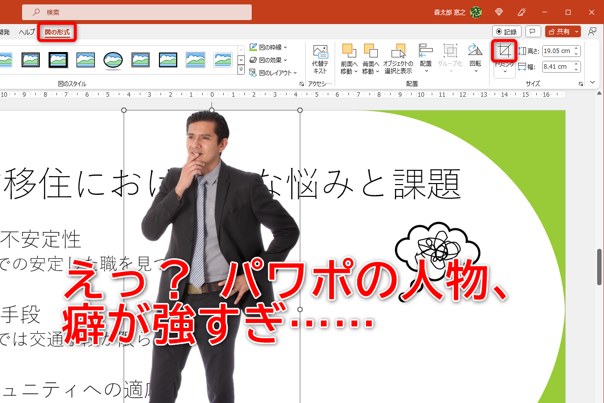This screenshot has height=403, width=604.
Task: Open the Help (ヘルプ) tab
Action: tap(27, 32)
